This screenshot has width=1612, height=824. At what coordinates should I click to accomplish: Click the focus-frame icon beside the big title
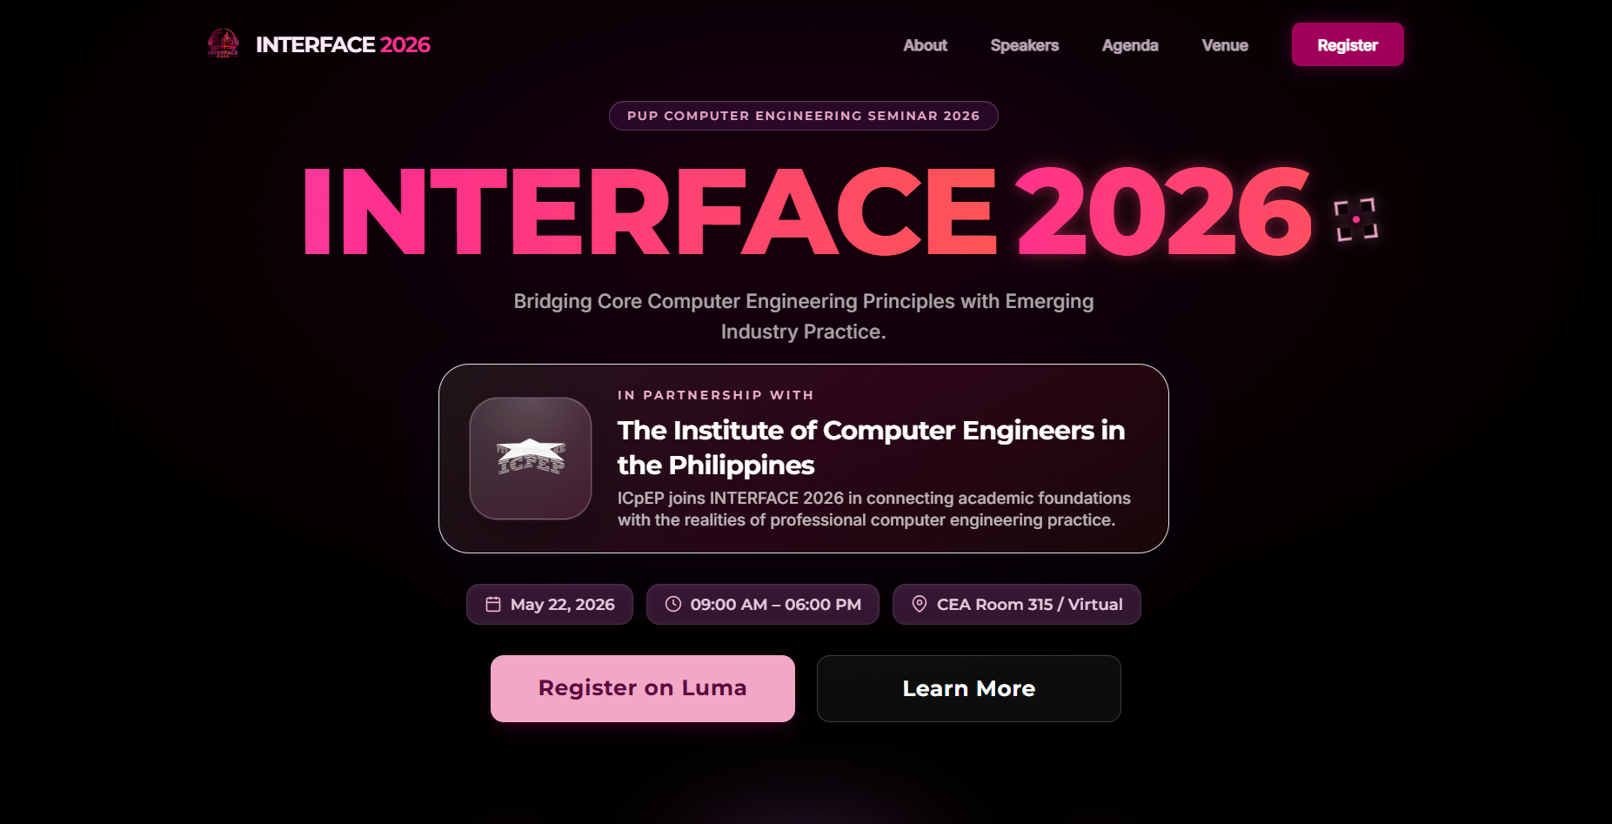point(1356,219)
